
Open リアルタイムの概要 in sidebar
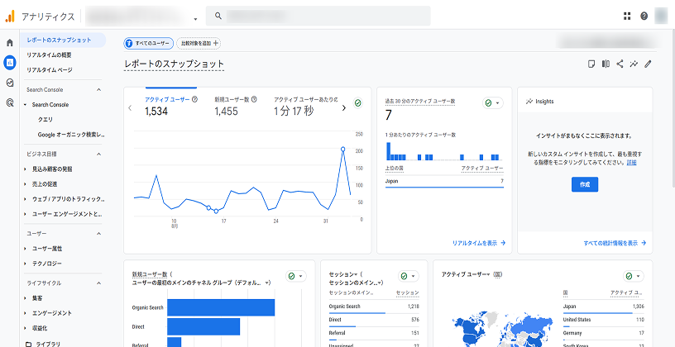click(49, 55)
